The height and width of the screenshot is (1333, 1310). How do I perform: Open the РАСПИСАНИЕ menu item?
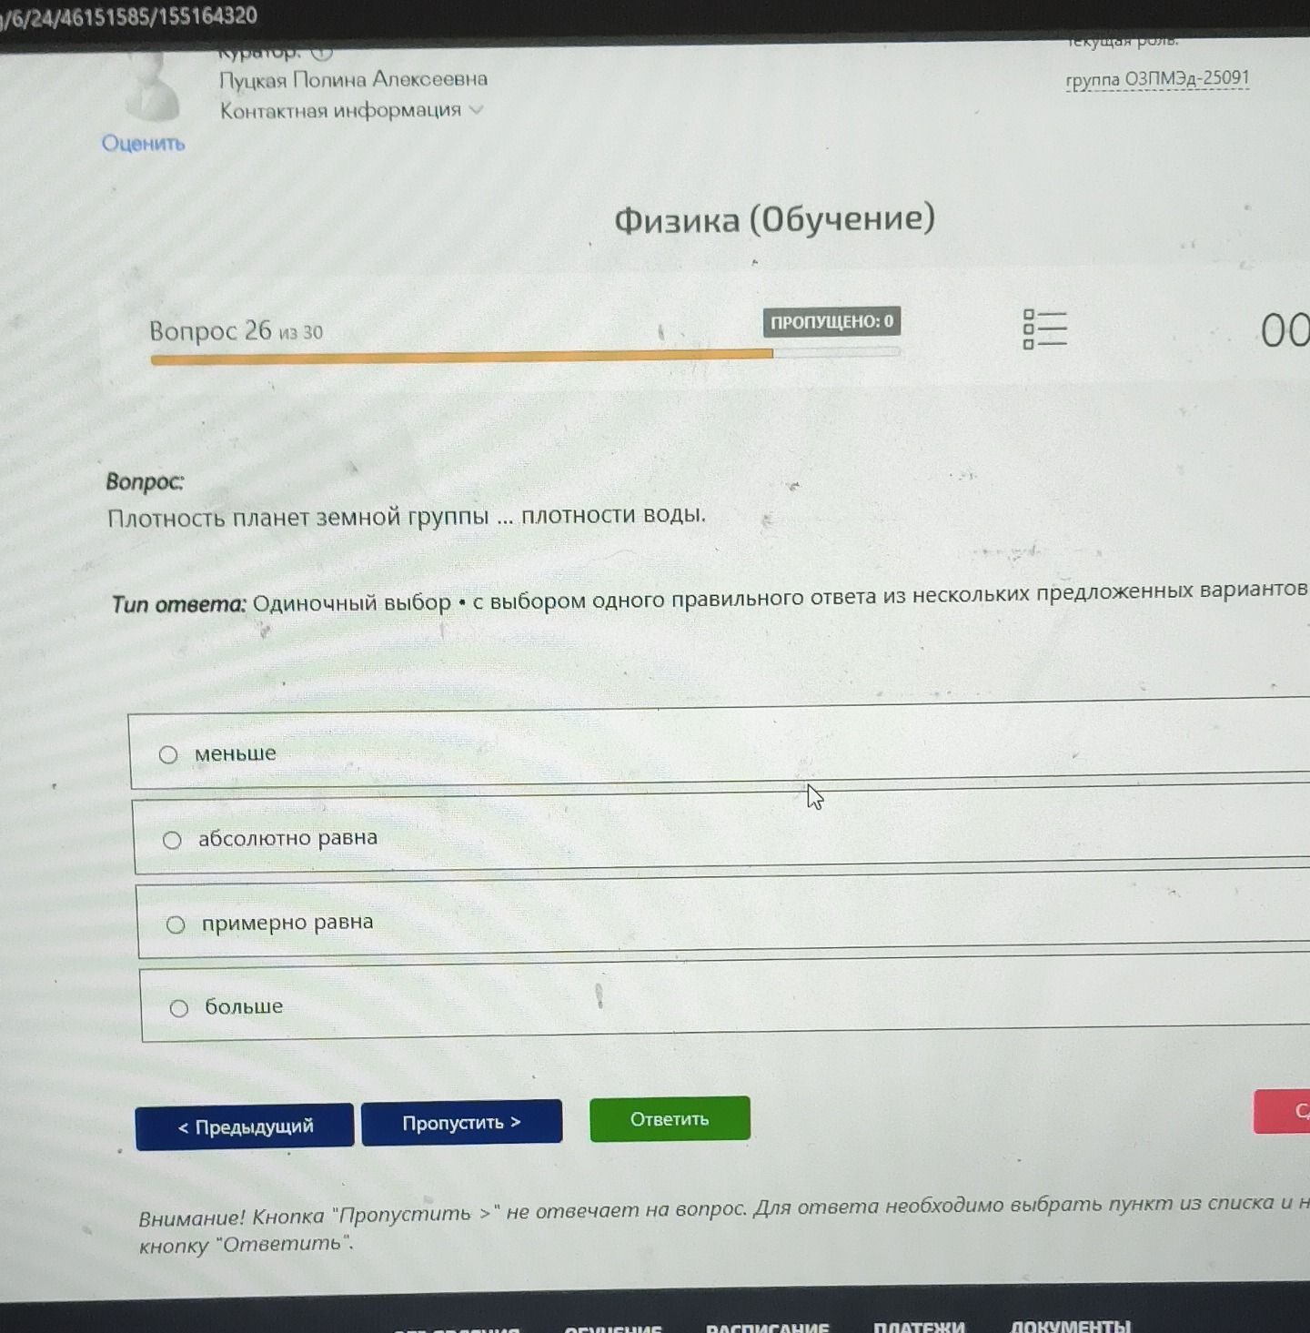click(768, 1327)
